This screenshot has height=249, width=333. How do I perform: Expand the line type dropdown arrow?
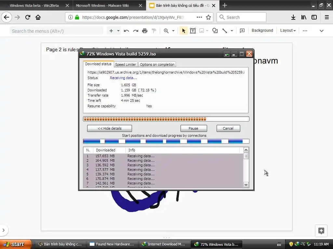pyautogui.click(x=232, y=31)
